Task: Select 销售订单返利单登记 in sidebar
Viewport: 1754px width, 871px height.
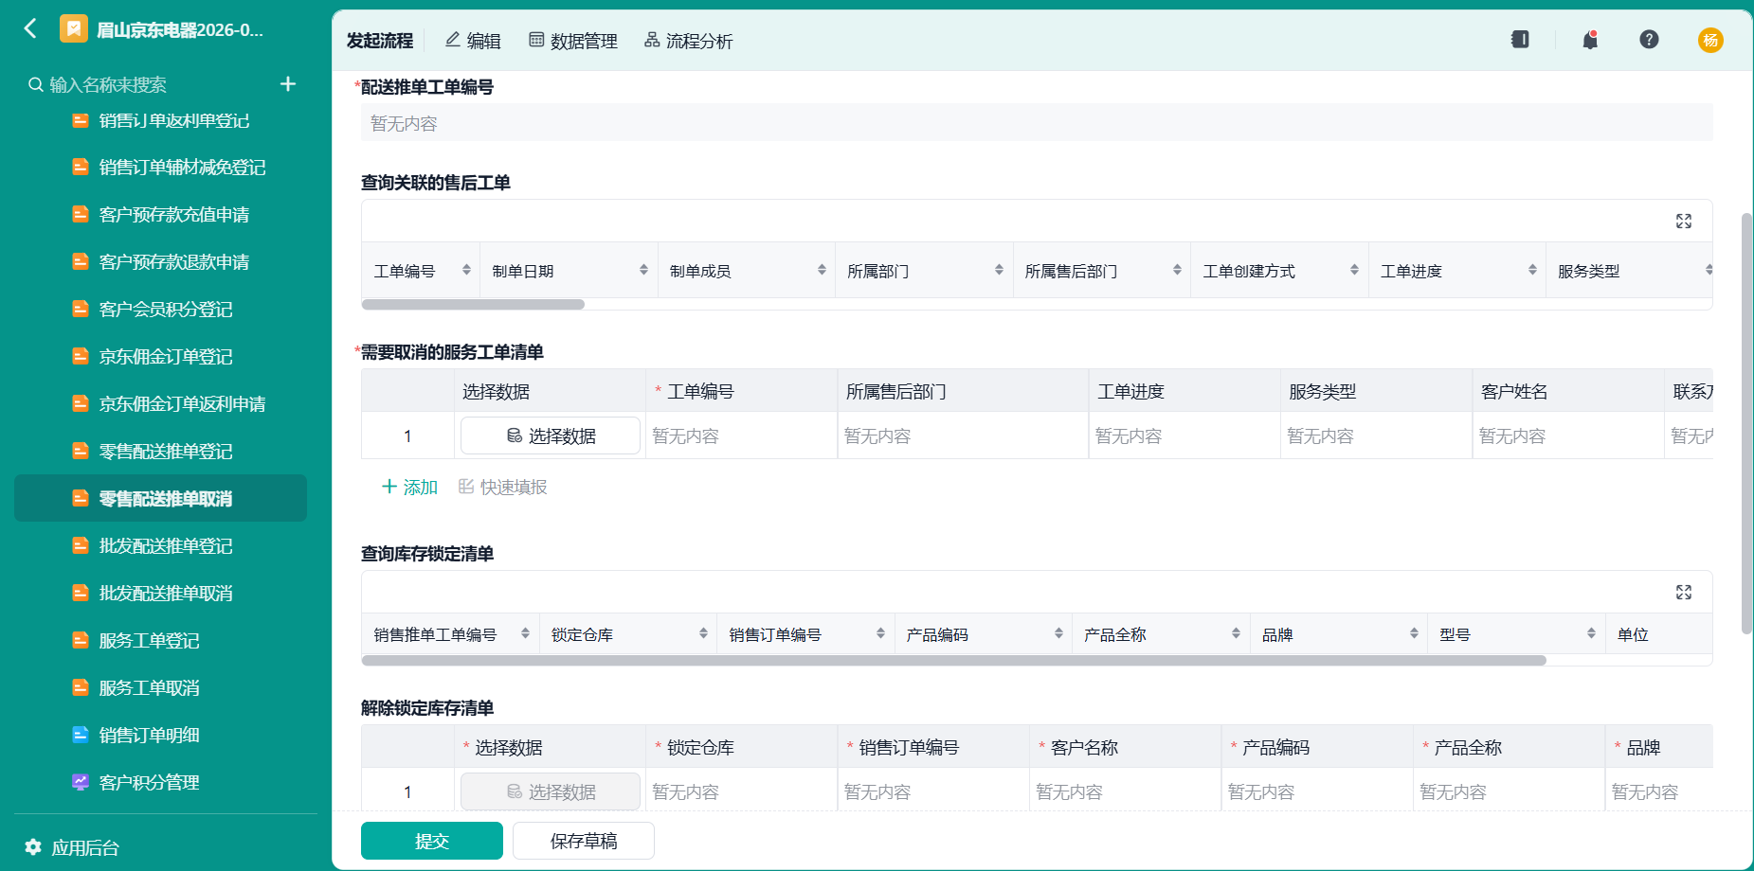Action: 160,120
